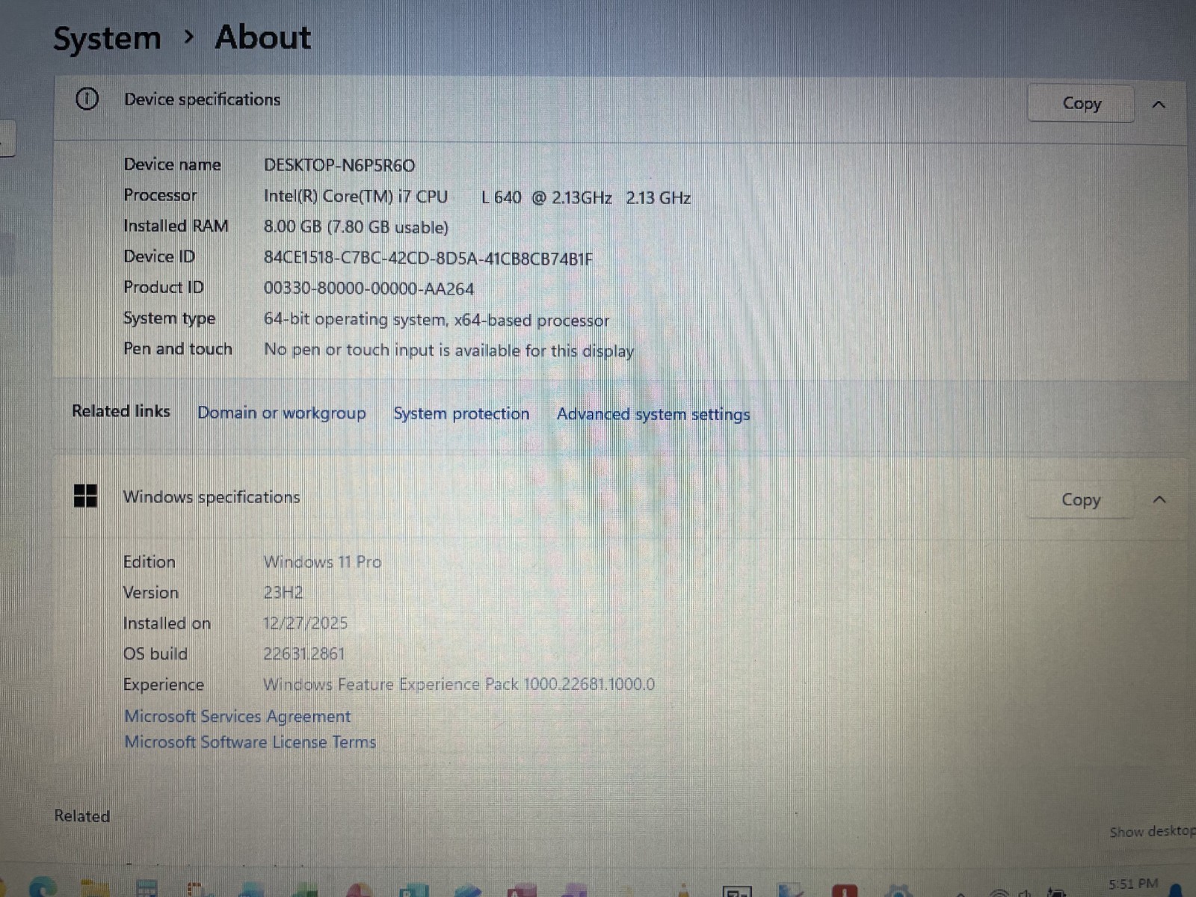1196x897 pixels.
Task: Click the Windows specifications header text
Action: point(212,497)
